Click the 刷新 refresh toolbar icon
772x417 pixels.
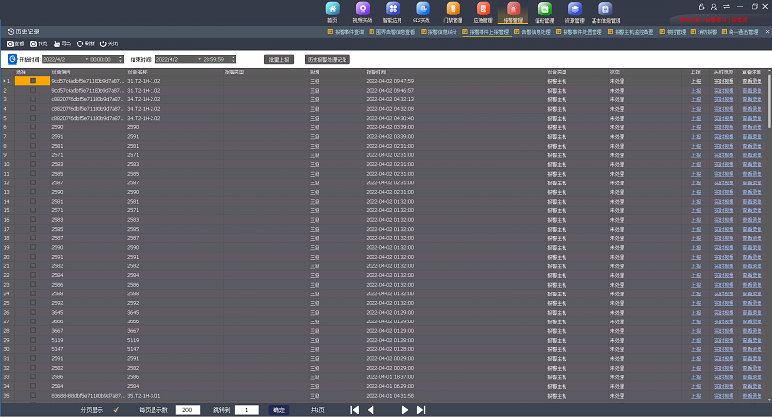[x=85, y=43]
